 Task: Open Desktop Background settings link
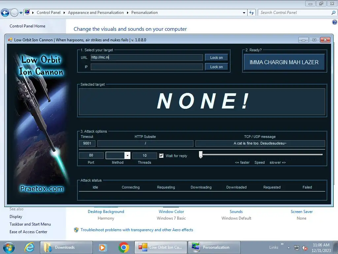pos(106,212)
